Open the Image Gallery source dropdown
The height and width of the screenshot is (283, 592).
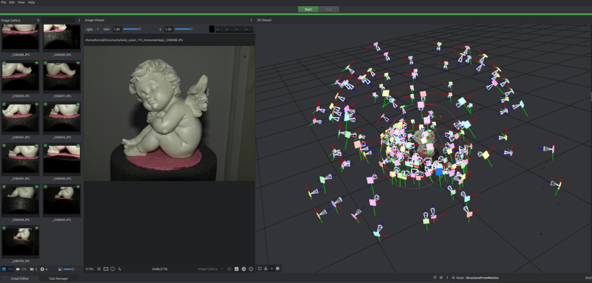(x=210, y=269)
